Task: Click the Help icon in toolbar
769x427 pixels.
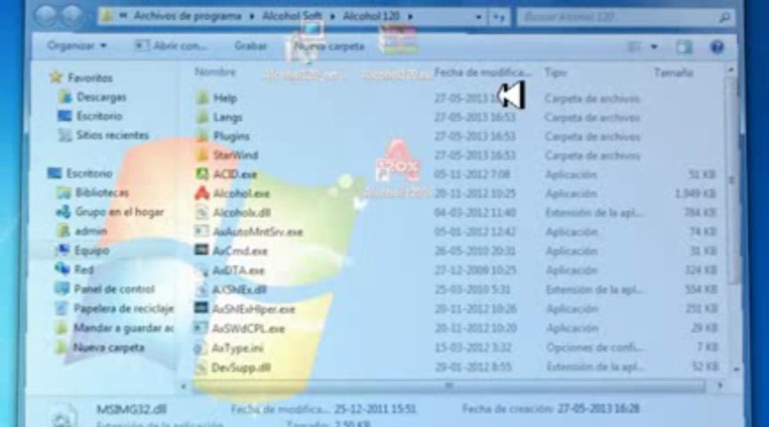Action: coord(717,47)
